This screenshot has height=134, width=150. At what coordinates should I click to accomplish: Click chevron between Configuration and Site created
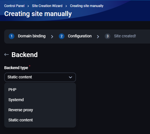tap(98, 37)
